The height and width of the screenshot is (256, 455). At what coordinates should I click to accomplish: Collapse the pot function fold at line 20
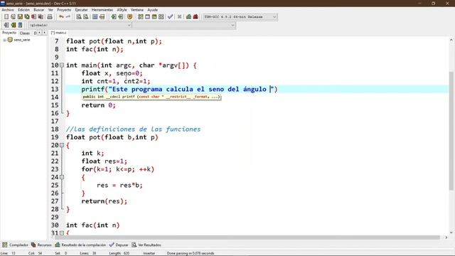coord(62,145)
